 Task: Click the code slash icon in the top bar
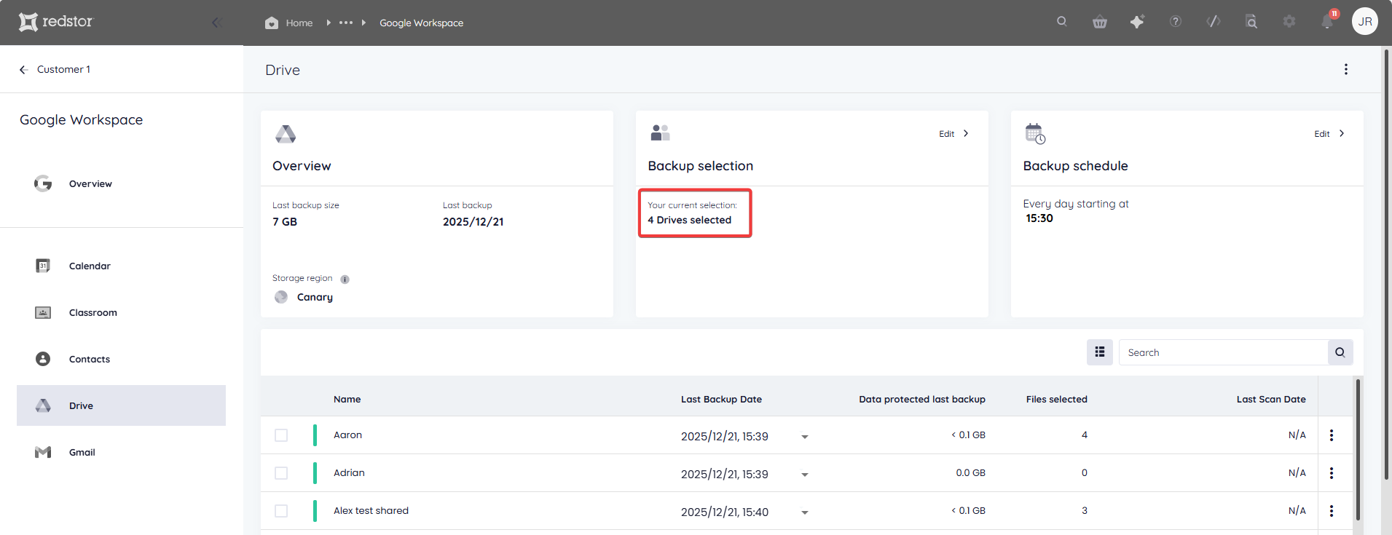point(1214,22)
